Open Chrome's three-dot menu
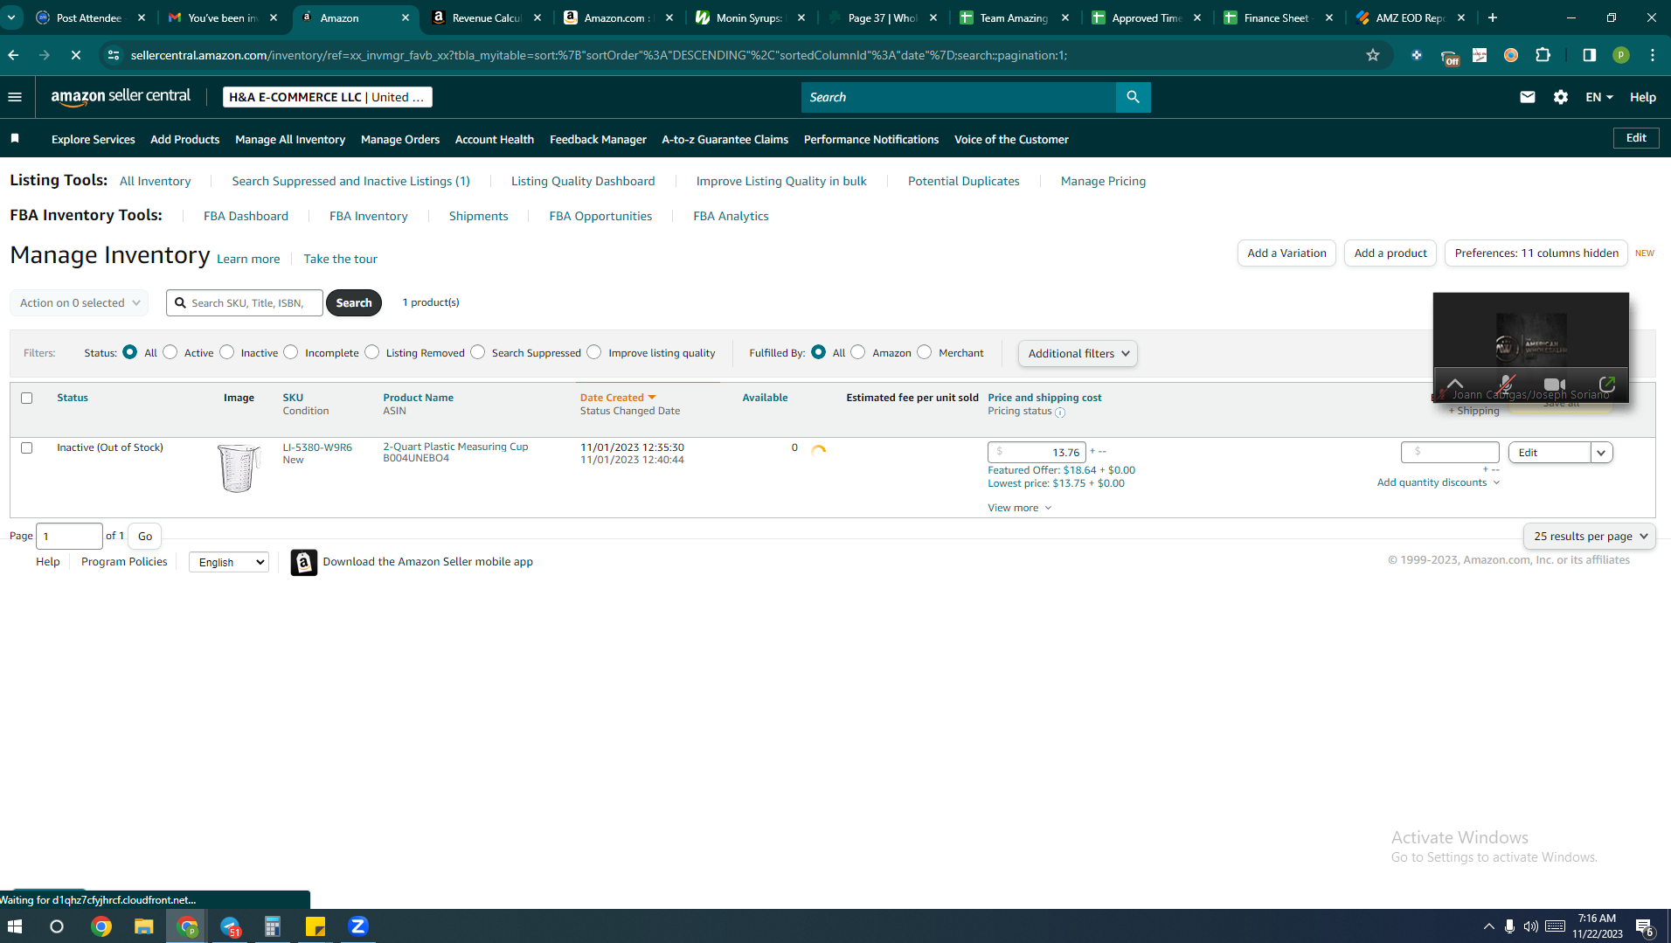 (x=1652, y=55)
